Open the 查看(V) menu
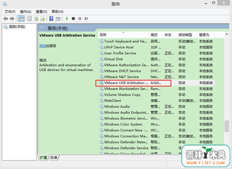 click(42, 12)
